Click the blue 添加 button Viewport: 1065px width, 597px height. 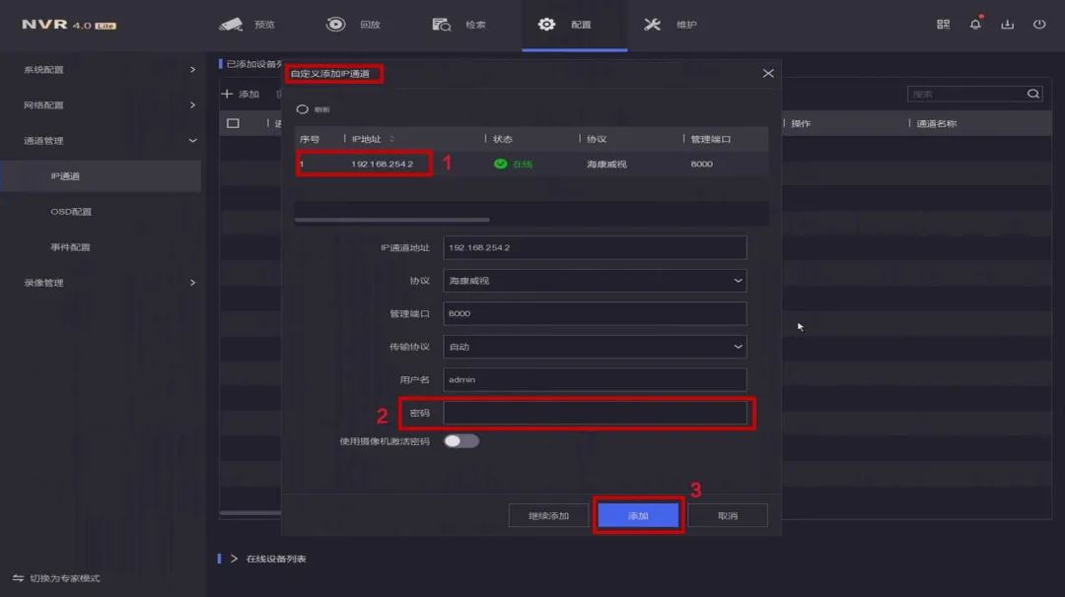(638, 516)
